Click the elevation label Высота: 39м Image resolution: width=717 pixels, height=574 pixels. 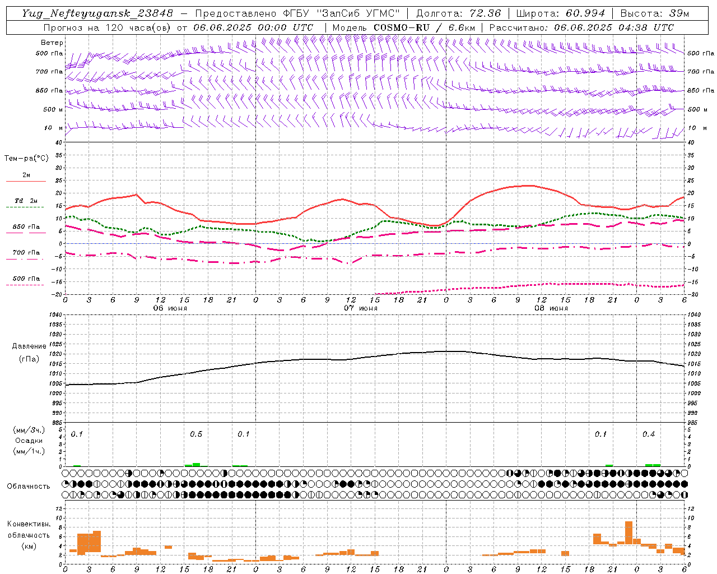[x=655, y=13]
